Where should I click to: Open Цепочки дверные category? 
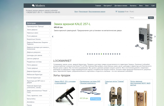tap(38, 58)
